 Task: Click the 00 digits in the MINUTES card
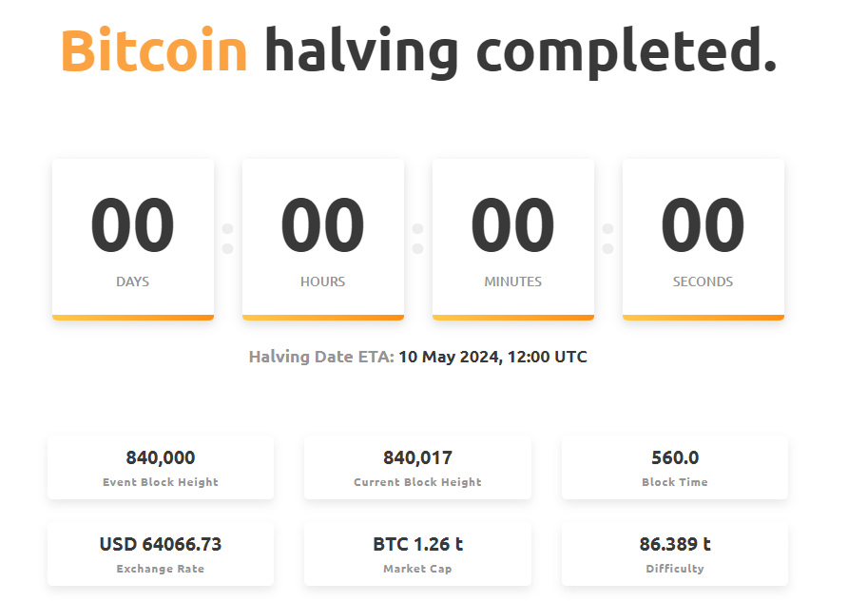(x=513, y=224)
